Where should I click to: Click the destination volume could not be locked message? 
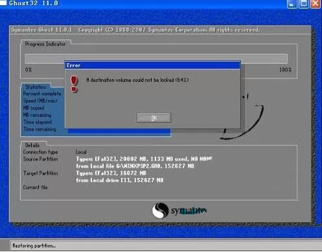pyautogui.click(x=137, y=80)
